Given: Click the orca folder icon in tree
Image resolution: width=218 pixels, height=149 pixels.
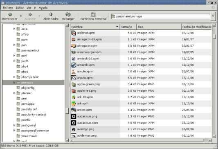Looking at the screenshot, I should 18,29.
